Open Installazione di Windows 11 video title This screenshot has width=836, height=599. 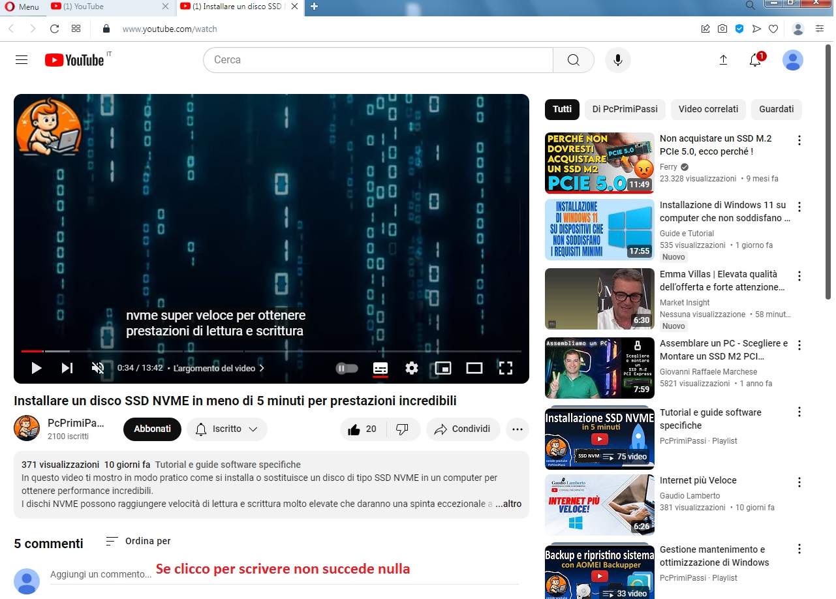pos(724,211)
